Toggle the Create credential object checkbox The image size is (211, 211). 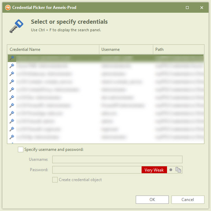tap(55, 180)
